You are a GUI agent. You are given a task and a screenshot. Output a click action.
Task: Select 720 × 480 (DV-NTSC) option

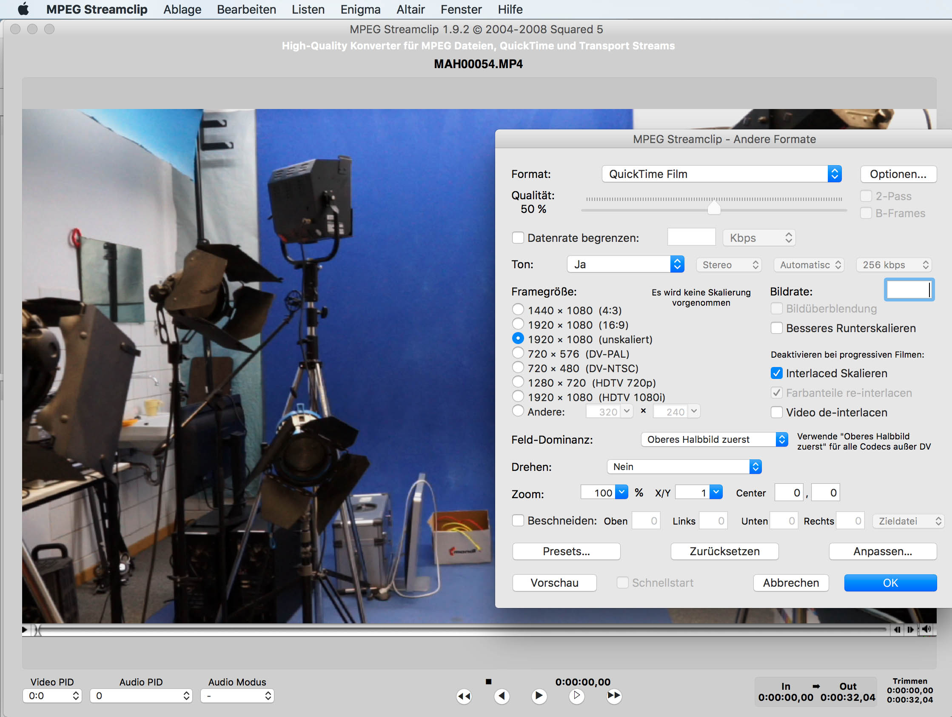(518, 367)
